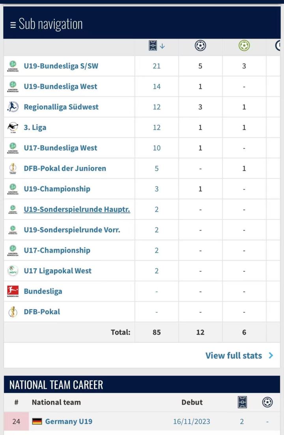Click the green assists ball column icon
Screen dimensions: 284x435
[244, 45]
